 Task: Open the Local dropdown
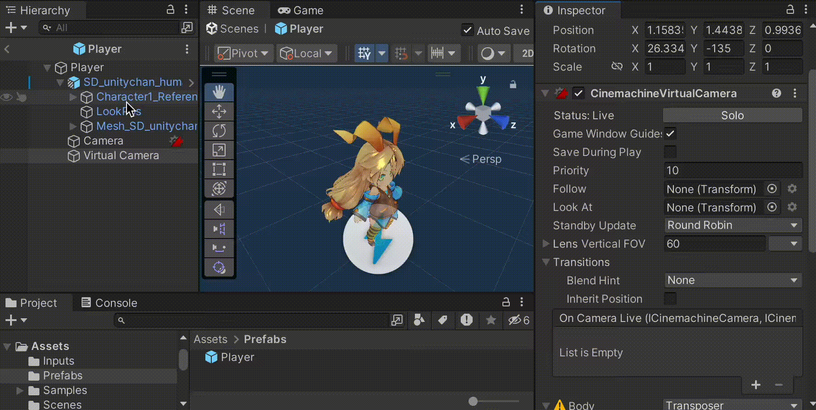coord(306,54)
